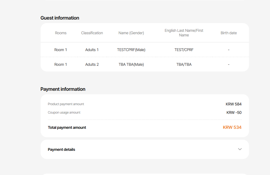Click the Adults 2 classification cell

(92, 64)
